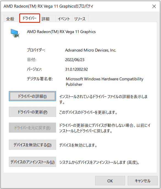
Task: Click the provider value Advanced Micro Devices, Inc.
Action: (91, 50)
